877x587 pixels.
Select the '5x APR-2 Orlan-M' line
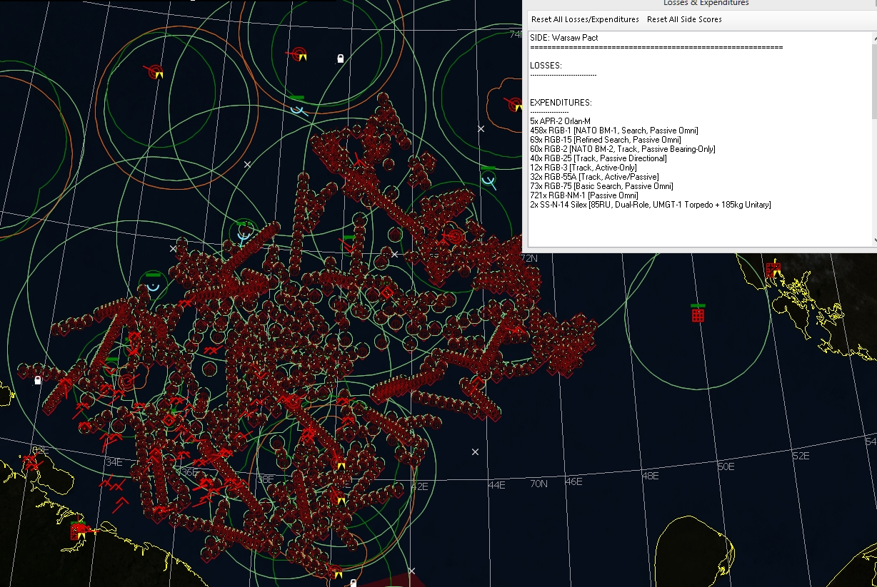click(x=561, y=121)
